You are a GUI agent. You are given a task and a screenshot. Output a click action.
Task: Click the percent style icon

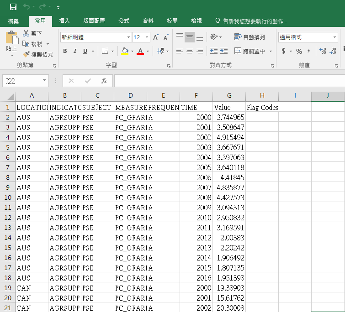tap(299, 51)
